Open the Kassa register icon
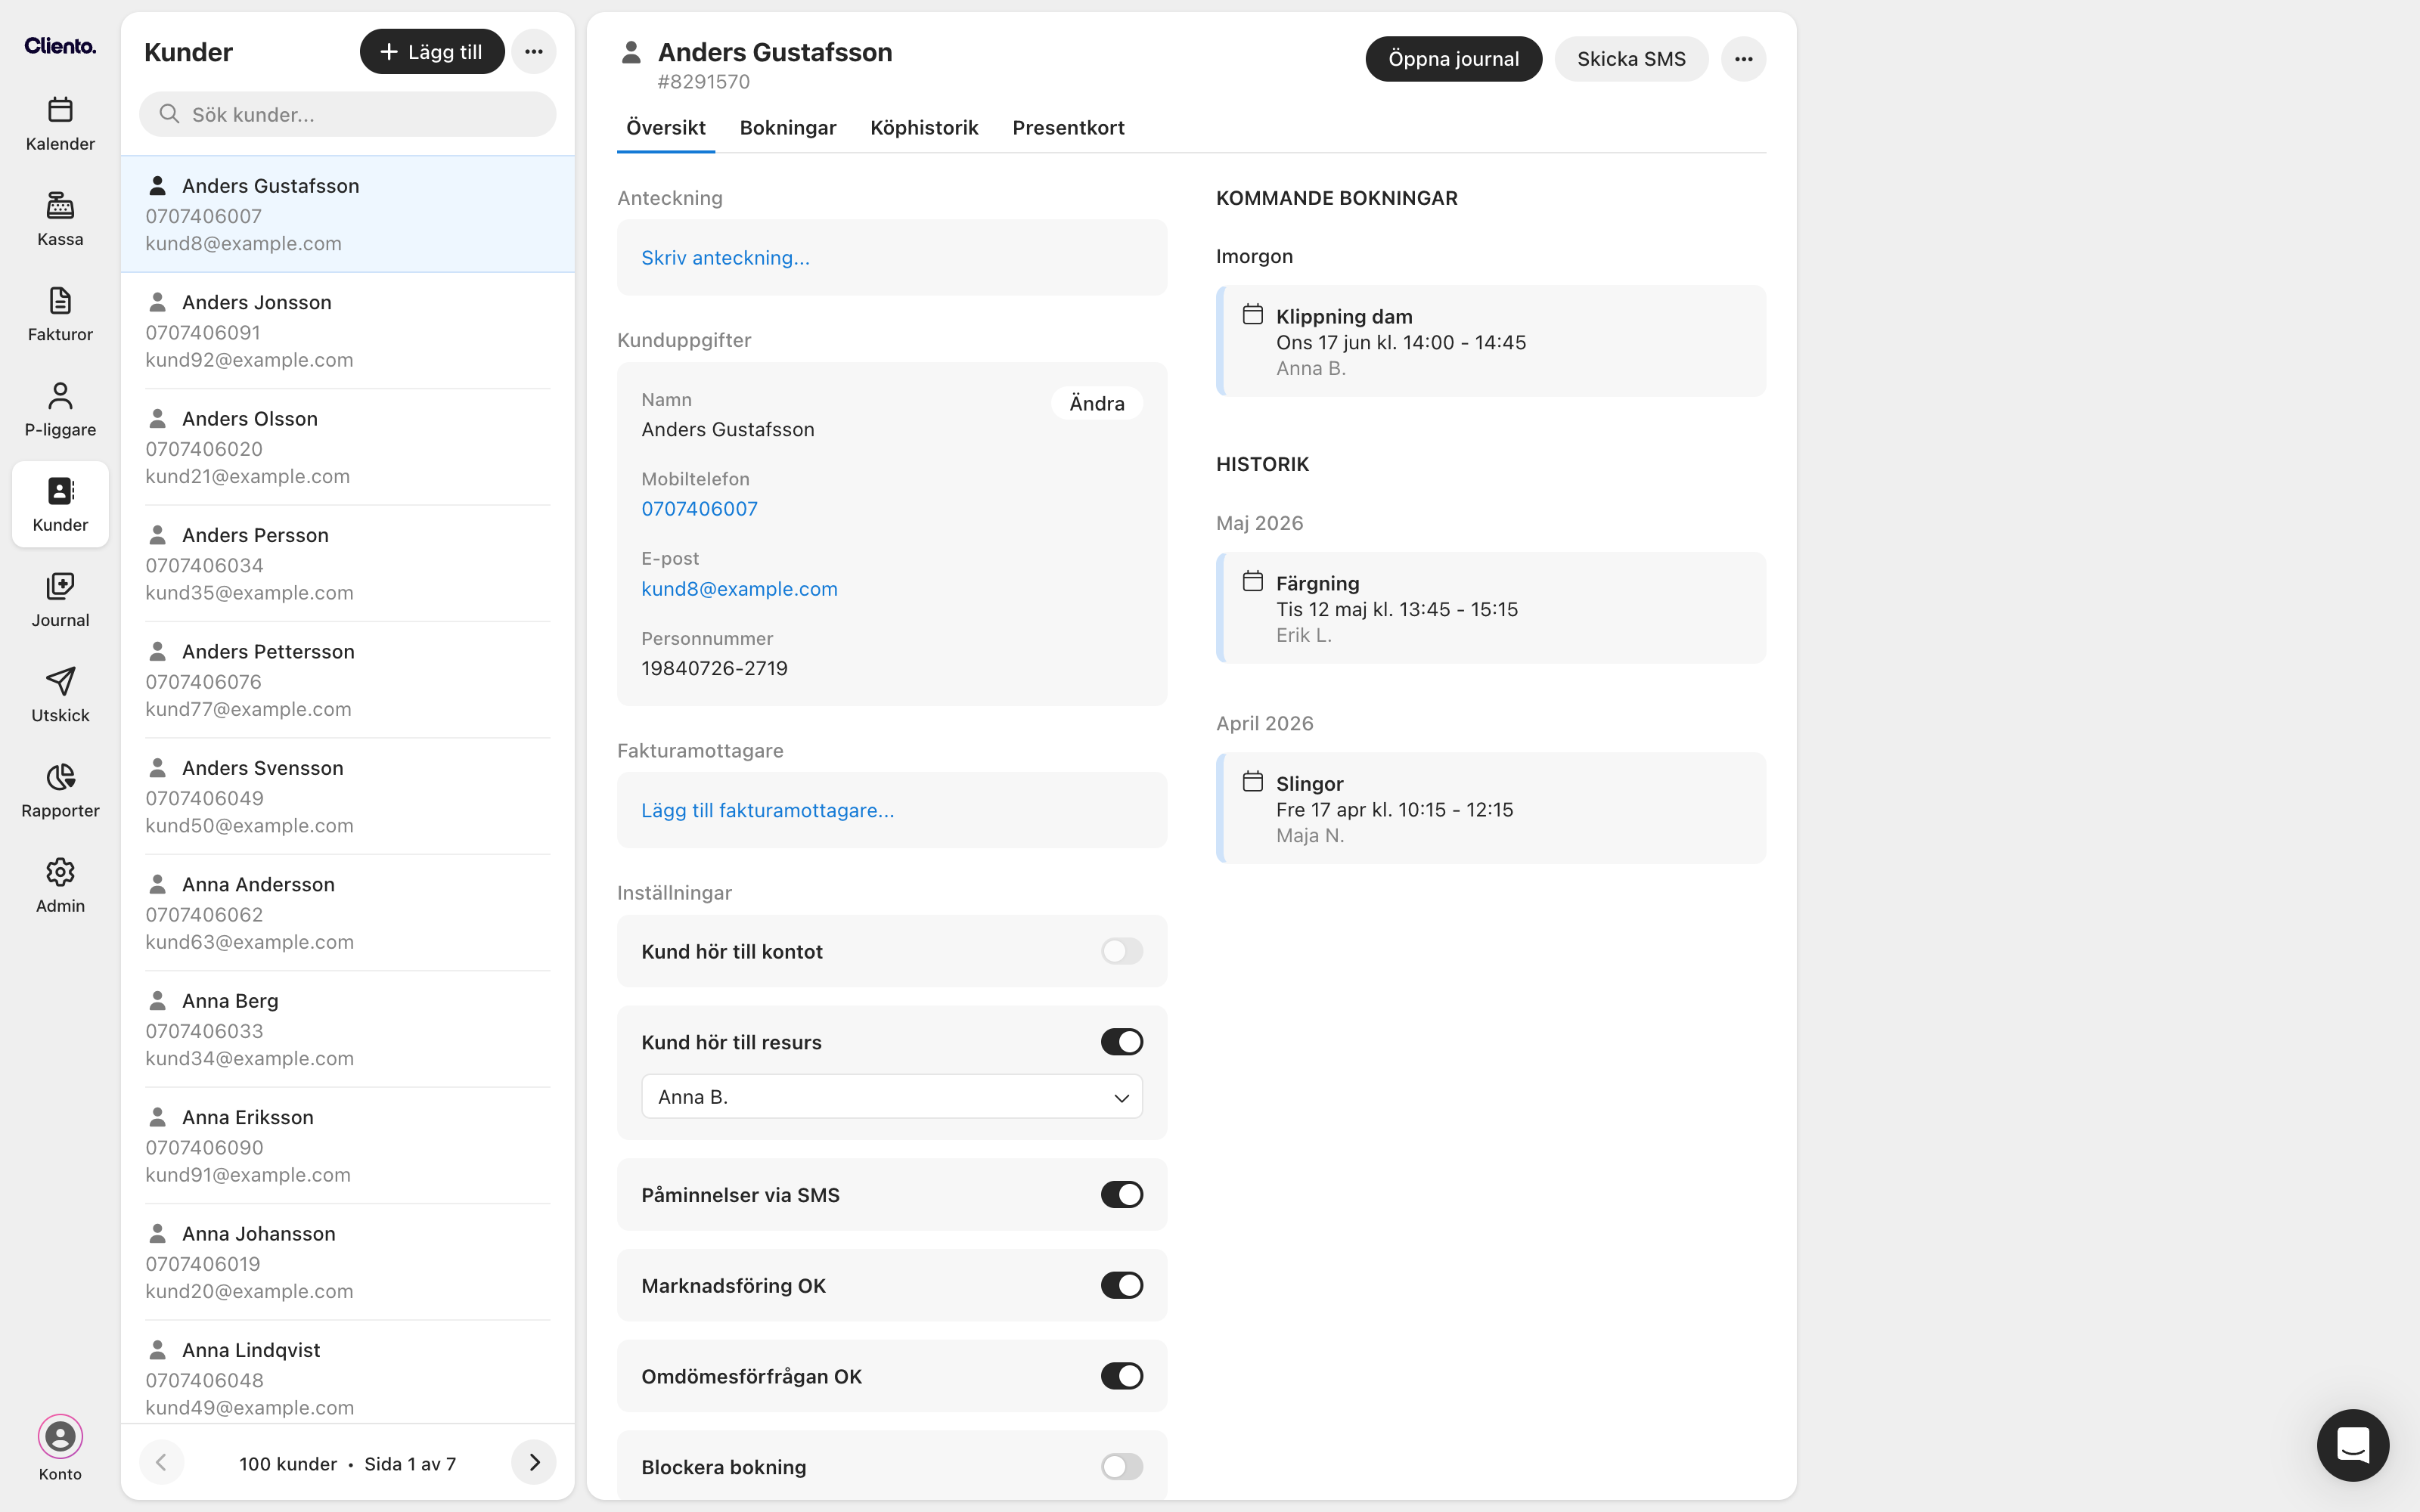The image size is (2420, 1512). click(60, 206)
